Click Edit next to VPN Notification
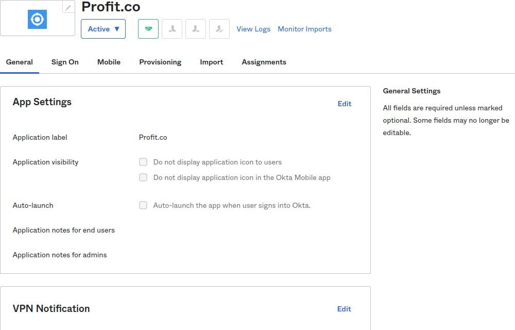Image resolution: width=515 pixels, height=330 pixels. (344, 309)
